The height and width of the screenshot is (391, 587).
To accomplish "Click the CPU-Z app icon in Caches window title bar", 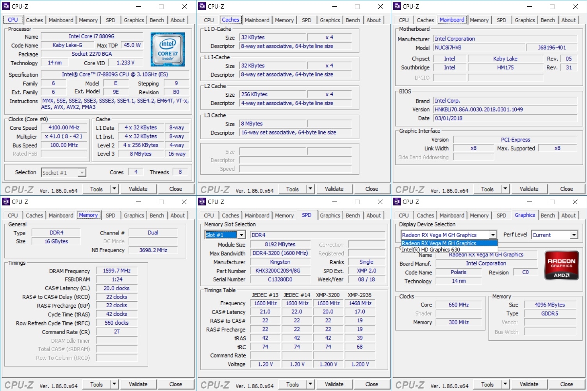I will (x=202, y=6).
